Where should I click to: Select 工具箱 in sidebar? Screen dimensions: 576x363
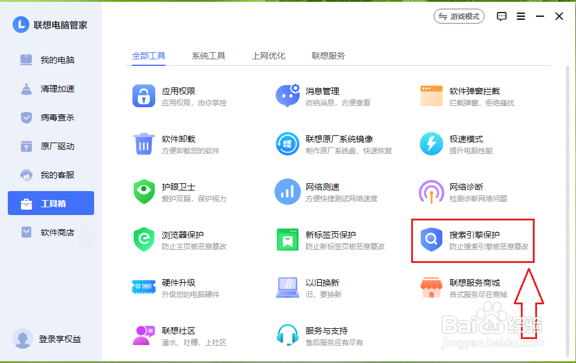coord(51,203)
